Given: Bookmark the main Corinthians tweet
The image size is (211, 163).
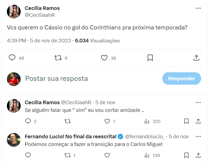Looking at the screenshot, I should 150,58.
